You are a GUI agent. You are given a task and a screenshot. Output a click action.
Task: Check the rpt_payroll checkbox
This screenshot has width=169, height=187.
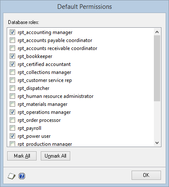tap(12, 128)
